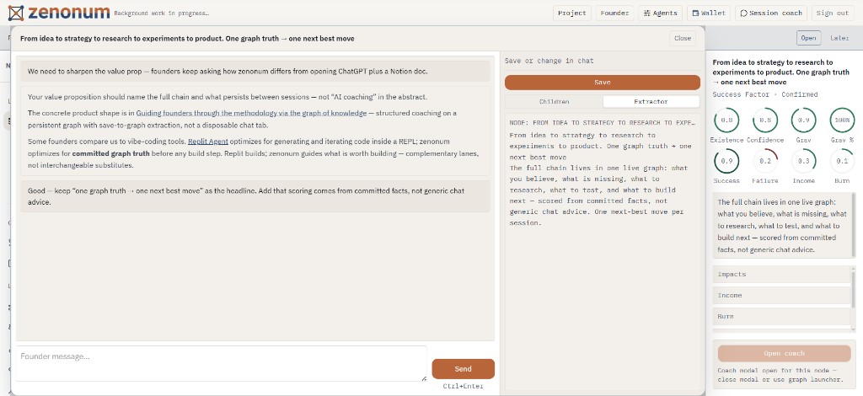
Task: Open the Project menu button
Action: 572,13
